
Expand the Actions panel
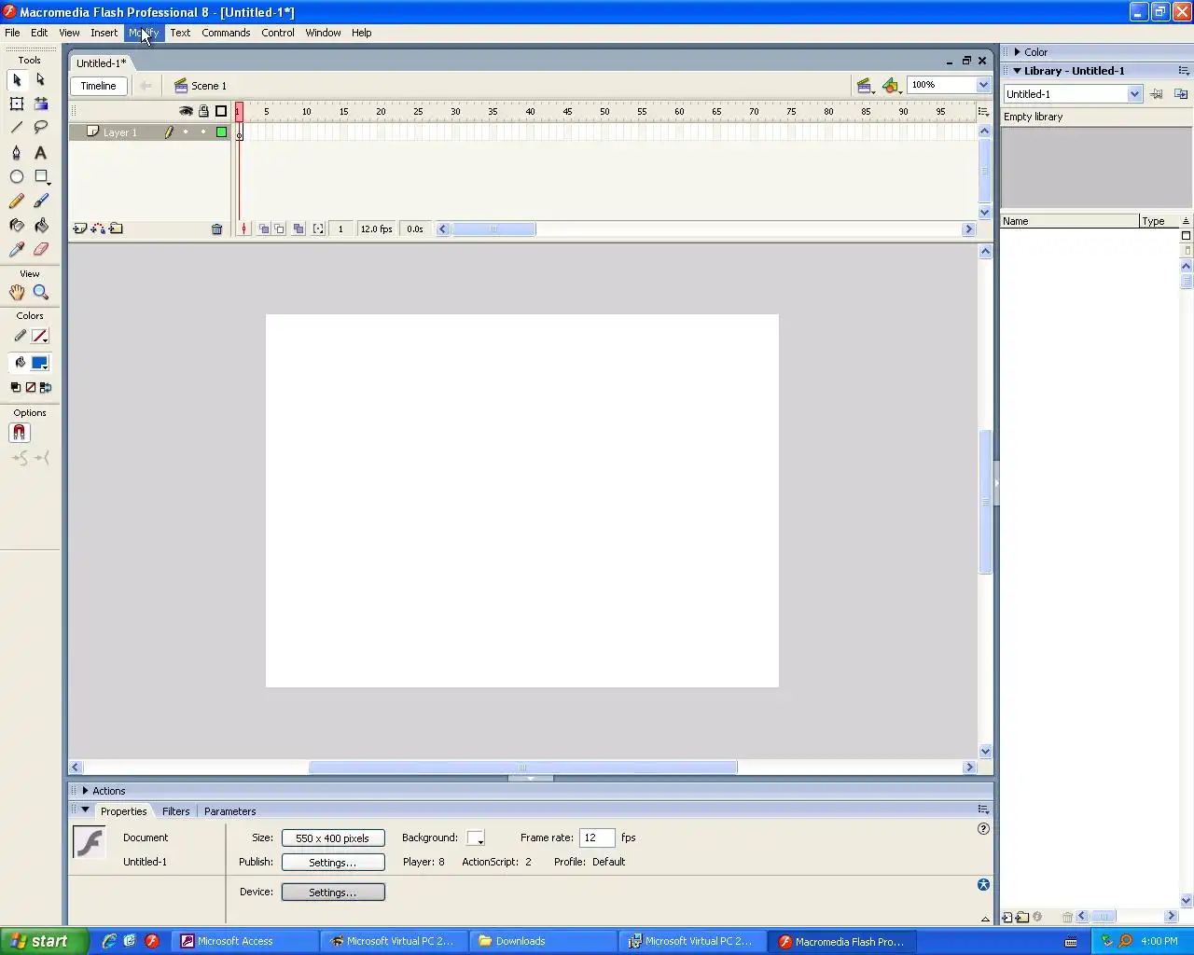[x=85, y=791]
